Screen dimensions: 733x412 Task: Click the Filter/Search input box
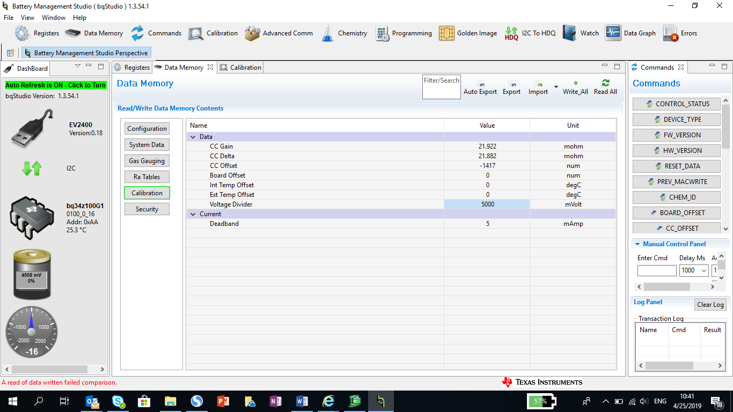pyautogui.click(x=442, y=87)
